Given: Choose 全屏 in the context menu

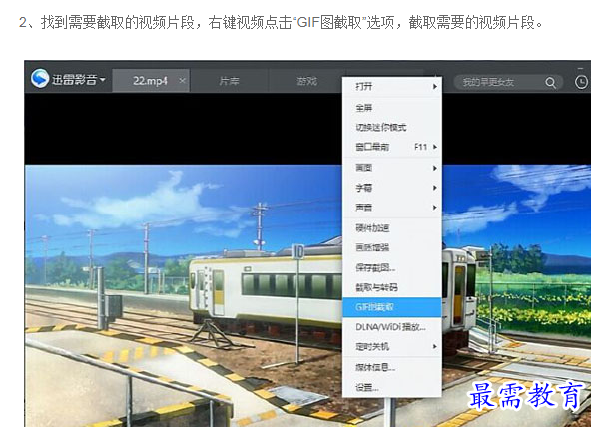Looking at the screenshot, I should (x=392, y=108).
